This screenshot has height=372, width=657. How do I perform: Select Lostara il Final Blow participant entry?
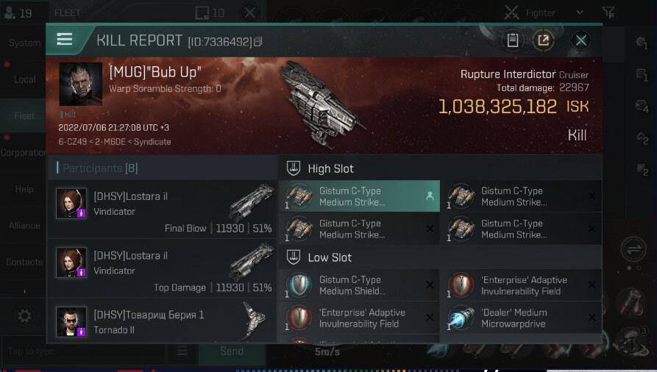coord(162,210)
